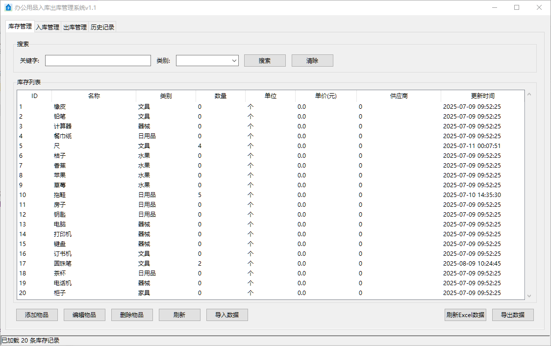Maximize the application window
The height and width of the screenshot is (346, 551).
pyautogui.click(x=517, y=7)
